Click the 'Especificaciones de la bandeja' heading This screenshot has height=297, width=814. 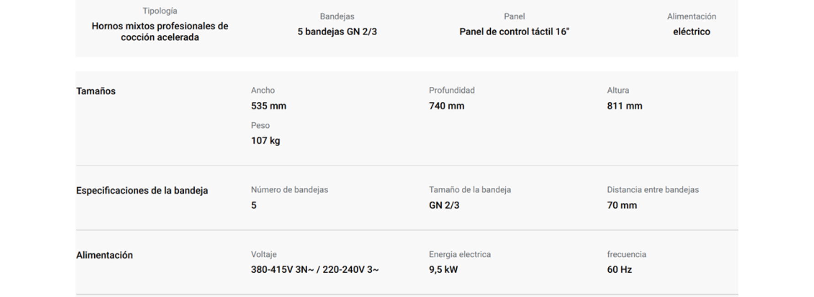pos(142,191)
